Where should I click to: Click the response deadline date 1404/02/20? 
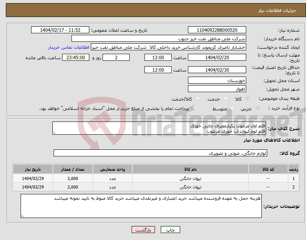pyautogui.click(x=217, y=57)
